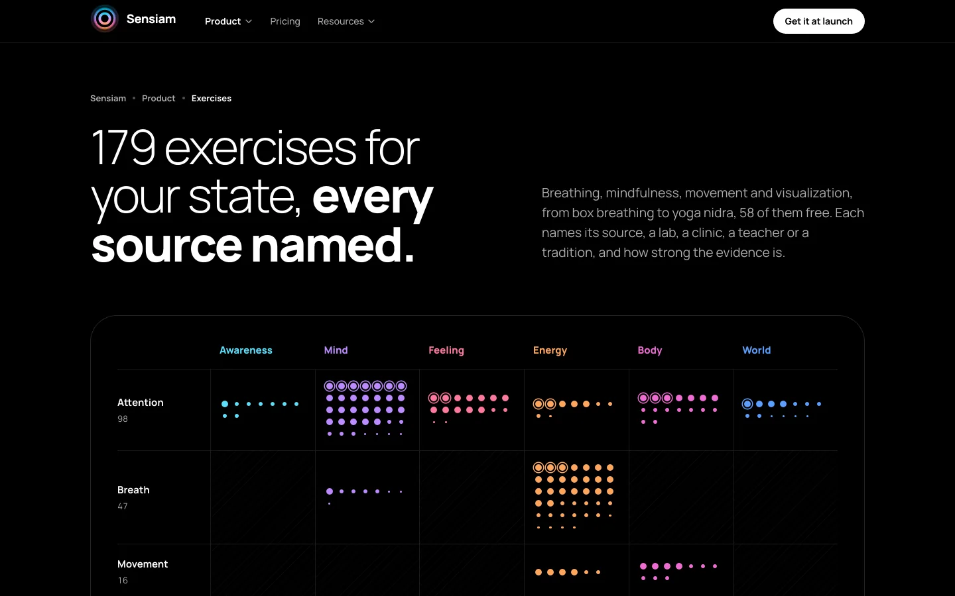Open the Product dropdown menu
Screen dimensions: 955x596
click(228, 21)
